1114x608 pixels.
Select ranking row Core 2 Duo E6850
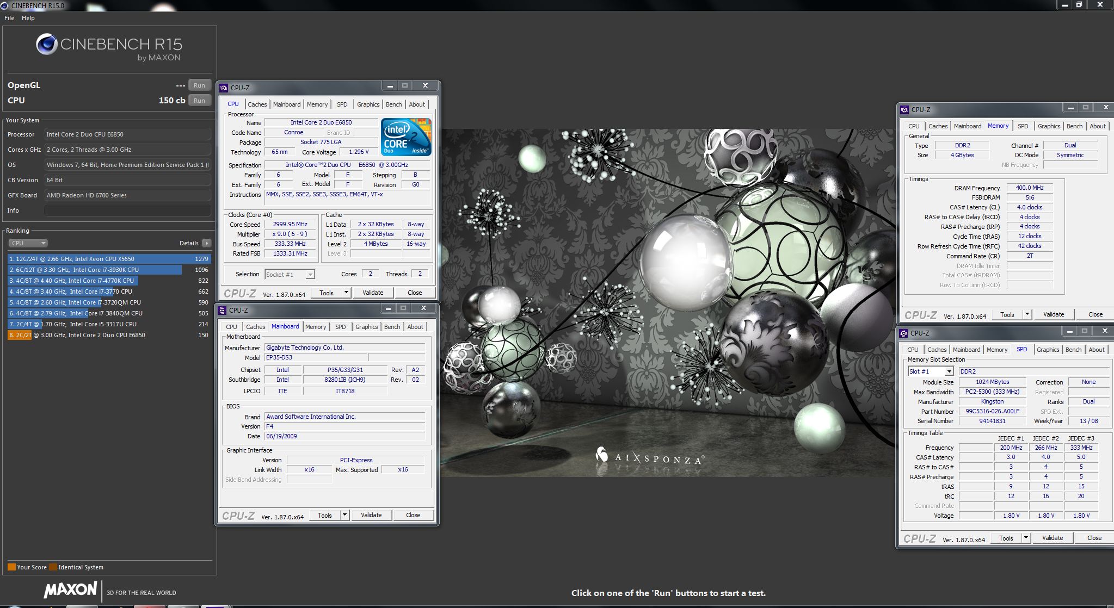(109, 335)
